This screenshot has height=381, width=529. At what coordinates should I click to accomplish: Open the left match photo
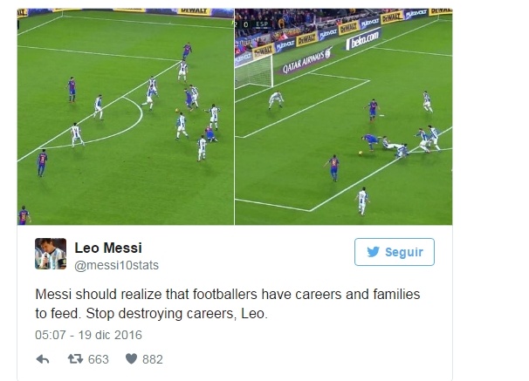tap(124, 117)
